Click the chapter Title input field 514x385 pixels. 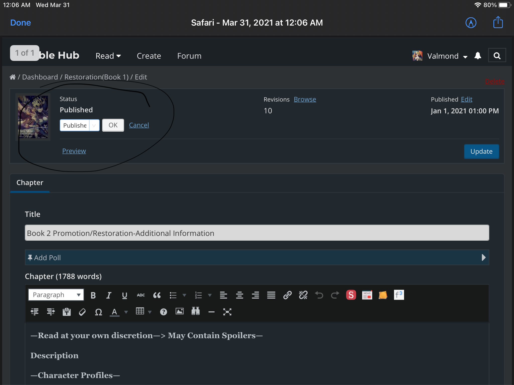(x=257, y=233)
